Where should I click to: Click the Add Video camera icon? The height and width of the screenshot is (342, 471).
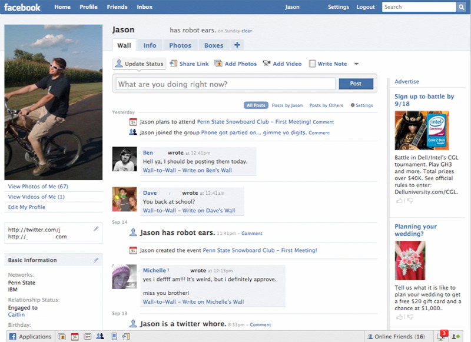pyautogui.click(x=267, y=64)
